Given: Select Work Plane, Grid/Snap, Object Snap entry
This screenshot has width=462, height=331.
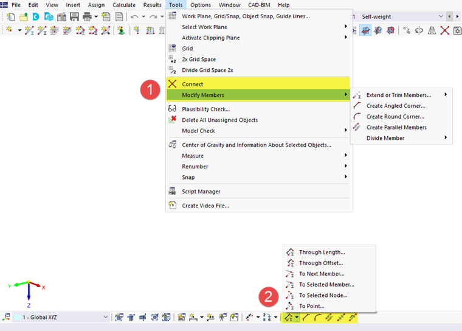Looking at the screenshot, I should [259, 16].
